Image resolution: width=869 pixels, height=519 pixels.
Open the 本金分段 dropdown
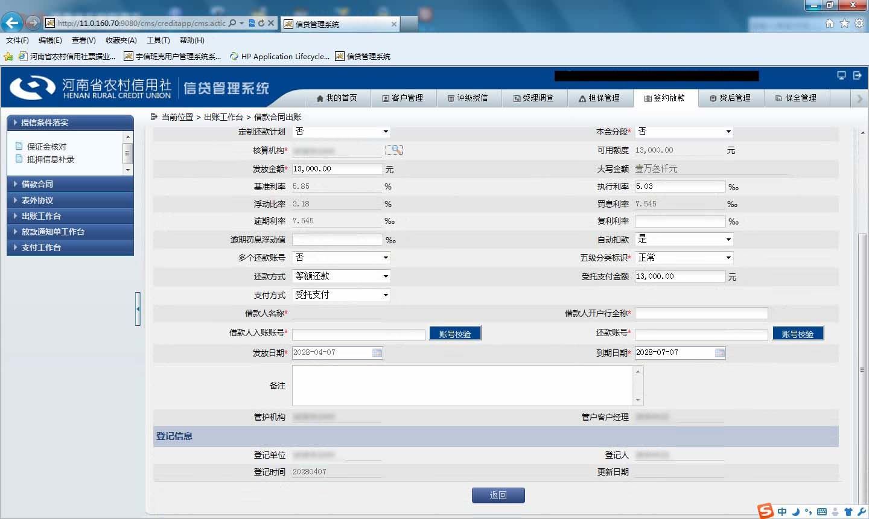[x=684, y=132]
